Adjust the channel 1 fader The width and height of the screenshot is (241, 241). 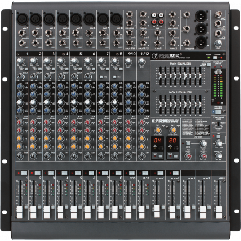coord(20,212)
